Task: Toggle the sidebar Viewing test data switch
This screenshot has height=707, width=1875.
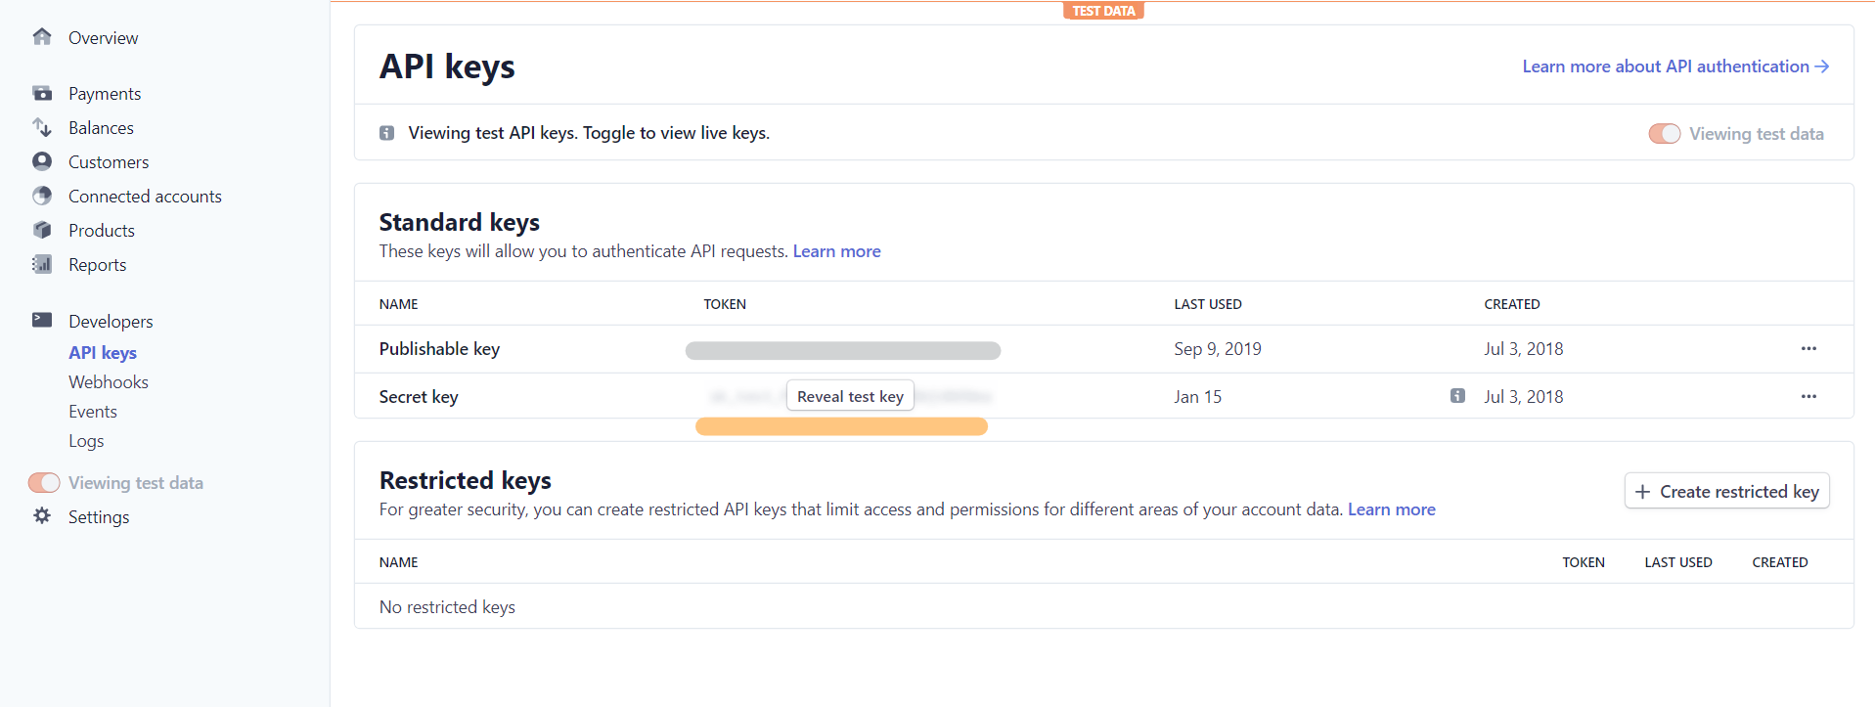Action: tap(44, 483)
